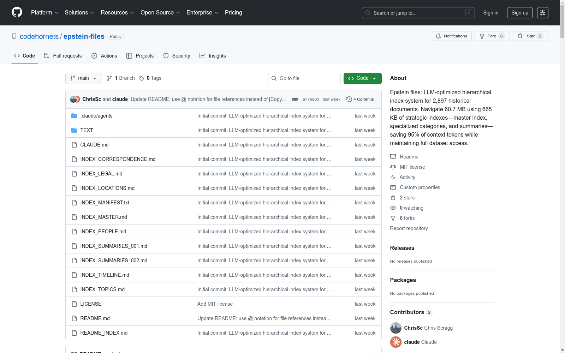Click the Releases heading link
565x353 pixels.
pyautogui.click(x=402, y=248)
